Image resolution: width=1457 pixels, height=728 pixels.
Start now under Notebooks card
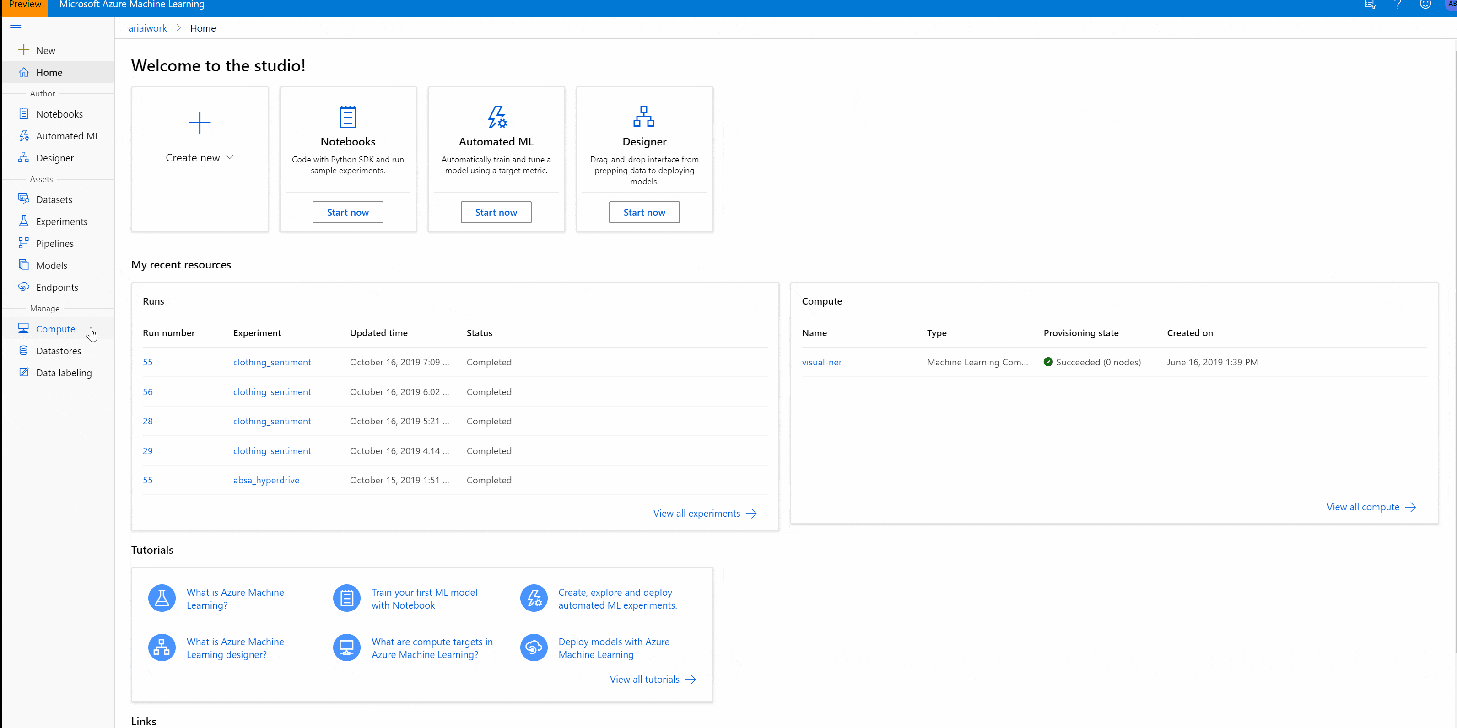click(x=348, y=212)
